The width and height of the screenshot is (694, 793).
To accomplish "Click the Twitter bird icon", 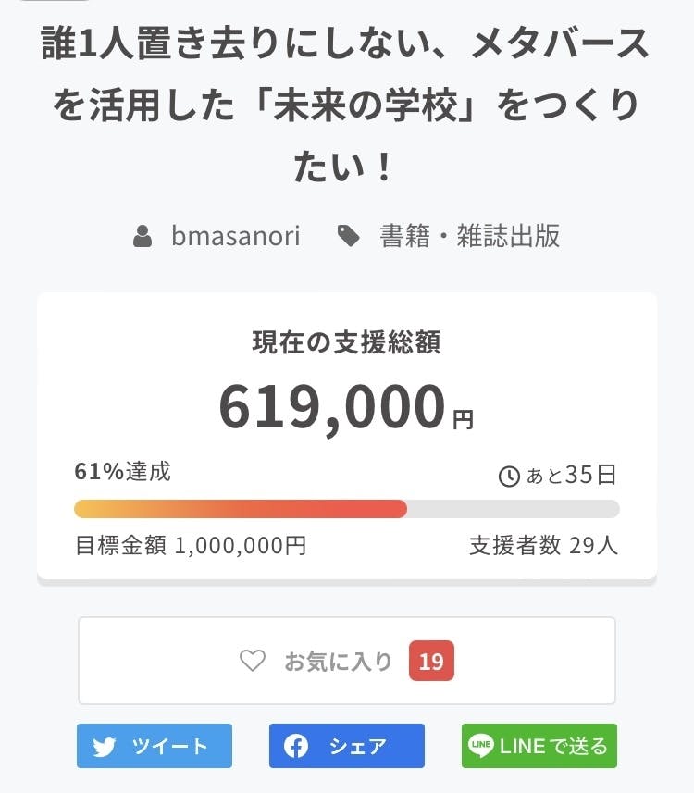I will tap(105, 746).
